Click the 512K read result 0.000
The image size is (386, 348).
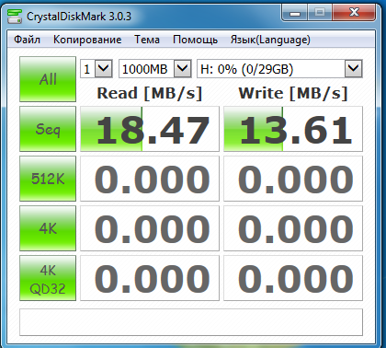(150, 179)
